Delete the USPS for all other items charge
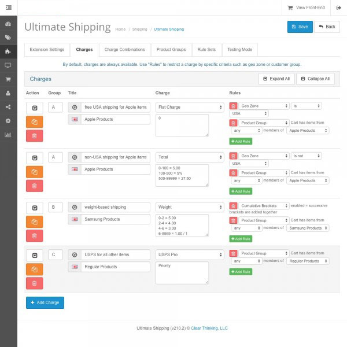Viewport: 347px width, 347px height. coord(34,283)
